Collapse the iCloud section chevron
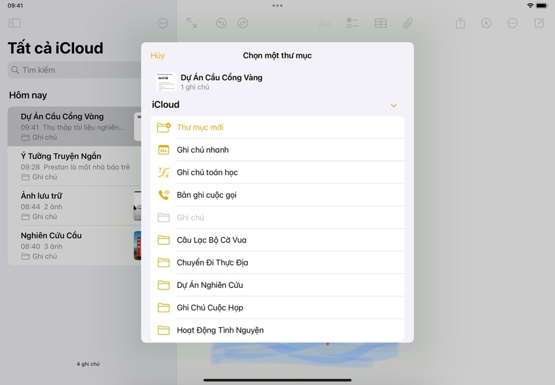Image resolution: width=555 pixels, height=385 pixels. [x=393, y=105]
